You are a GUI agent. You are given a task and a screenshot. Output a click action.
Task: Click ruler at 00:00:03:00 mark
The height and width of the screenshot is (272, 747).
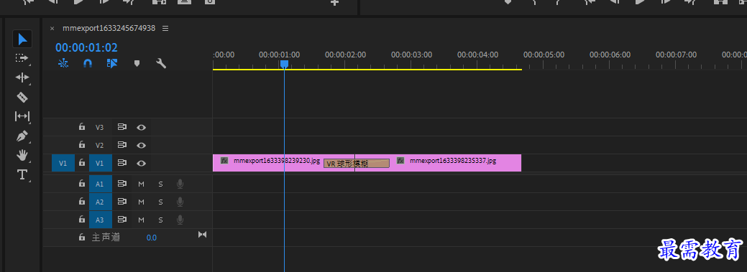pos(412,55)
